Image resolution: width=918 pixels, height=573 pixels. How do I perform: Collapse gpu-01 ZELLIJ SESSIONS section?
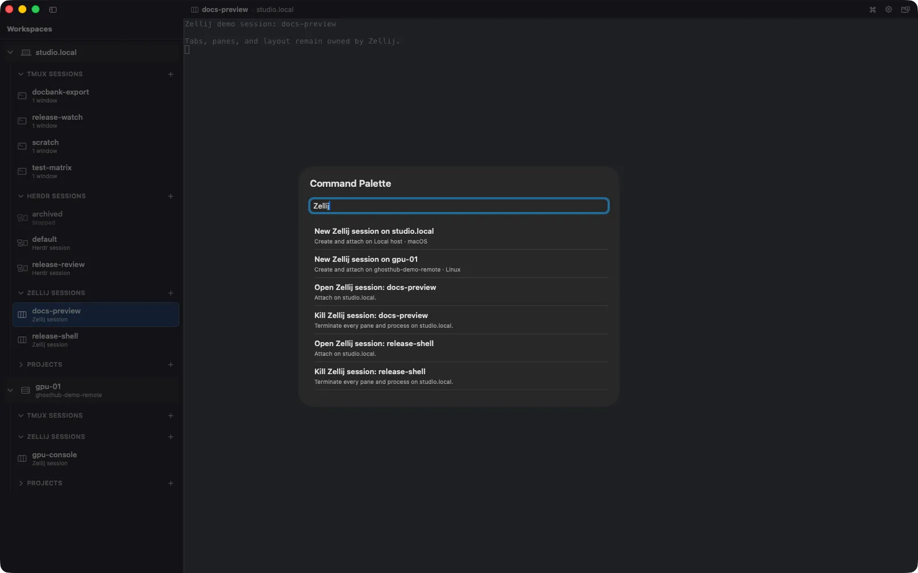point(21,437)
